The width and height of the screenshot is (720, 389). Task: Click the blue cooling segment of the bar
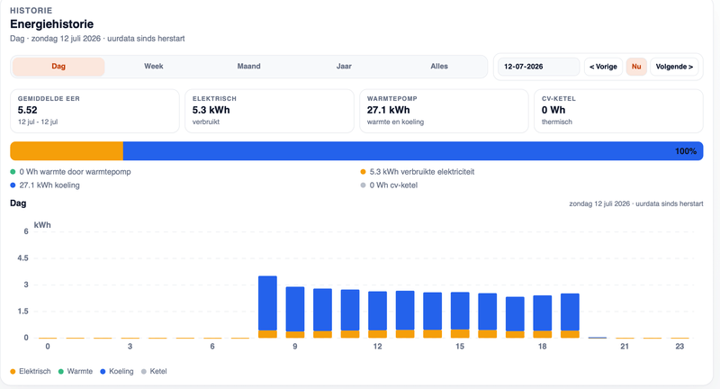coord(413,151)
